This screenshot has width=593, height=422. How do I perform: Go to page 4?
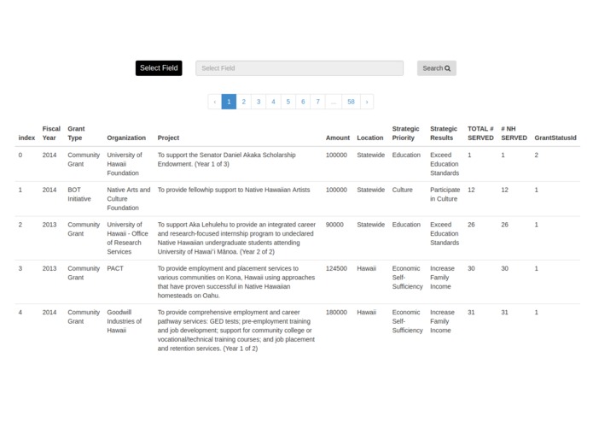pyautogui.click(x=273, y=102)
